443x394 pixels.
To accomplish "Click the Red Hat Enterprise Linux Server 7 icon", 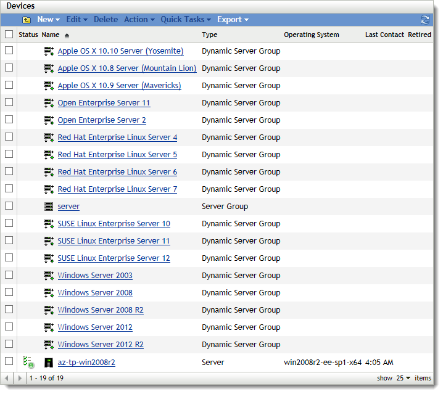I will coord(49,189).
